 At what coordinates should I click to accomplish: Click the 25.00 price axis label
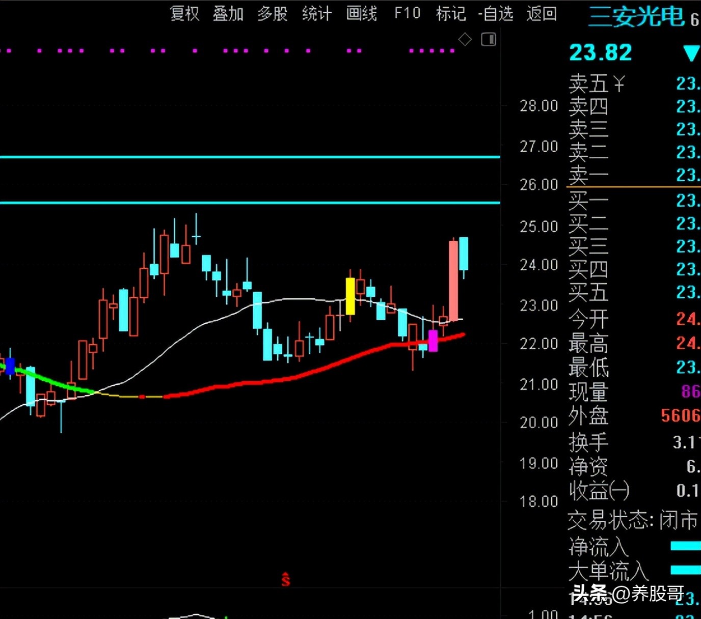pos(538,227)
